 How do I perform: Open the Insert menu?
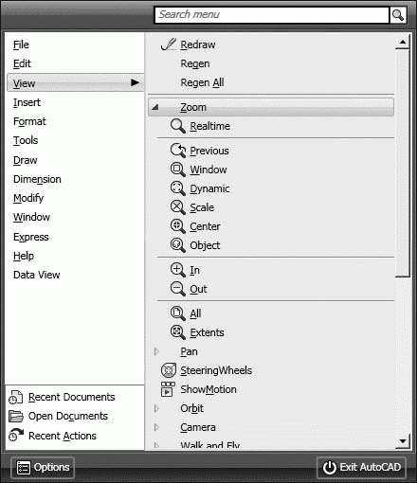(x=27, y=102)
